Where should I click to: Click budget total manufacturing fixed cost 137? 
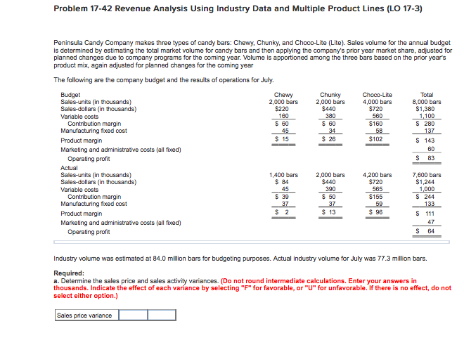click(x=430, y=131)
